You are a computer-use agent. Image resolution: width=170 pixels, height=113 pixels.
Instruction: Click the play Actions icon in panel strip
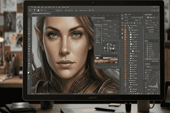122,19
